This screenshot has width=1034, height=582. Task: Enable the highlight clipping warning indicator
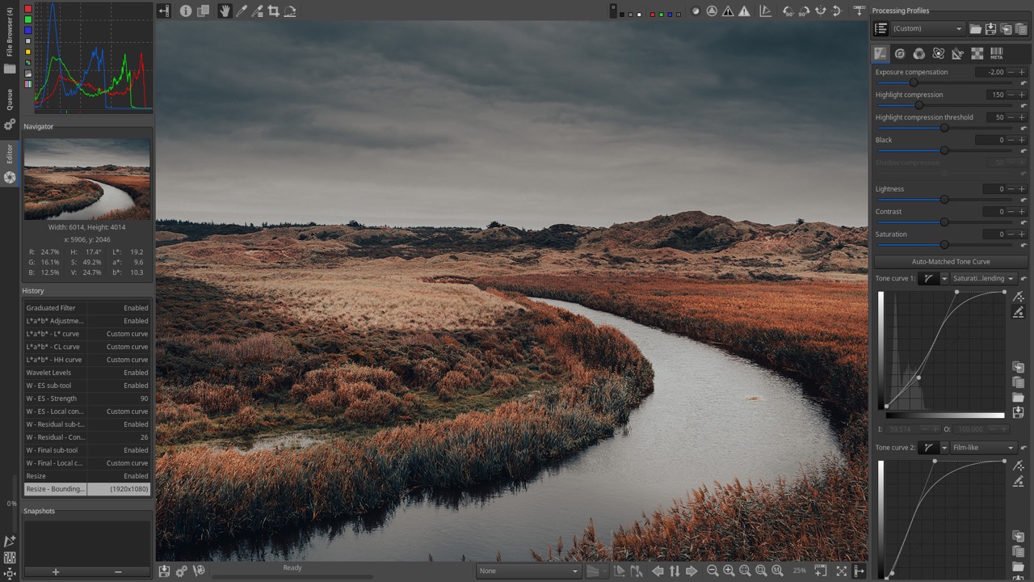tap(744, 11)
